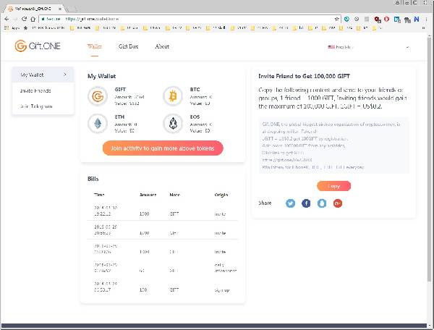Screen dimensions: 434x330
Task: Open the Gift Box tab
Action: (x=128, y=46)
